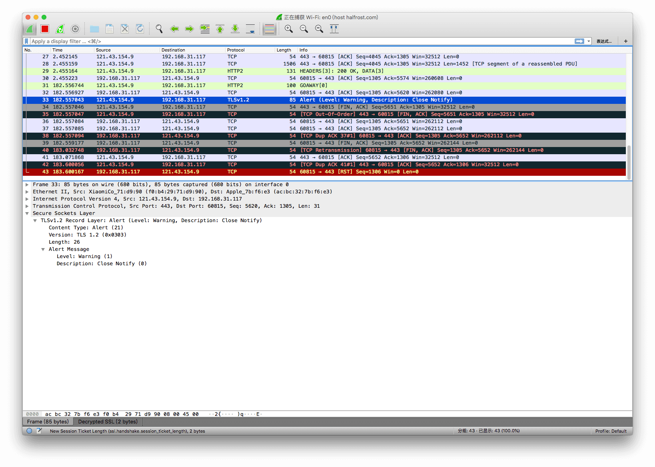Select the Length: 26 field

(64, 242)
